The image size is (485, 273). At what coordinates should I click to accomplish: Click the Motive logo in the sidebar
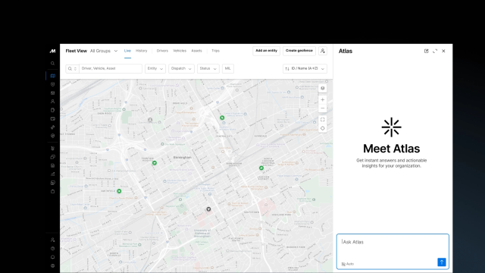point(52,51)
